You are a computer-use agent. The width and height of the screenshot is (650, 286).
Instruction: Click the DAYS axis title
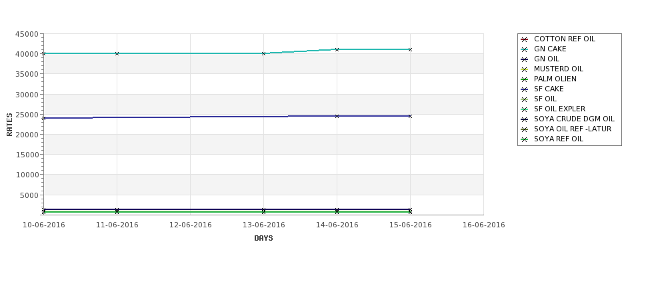(x=263, y=238)
